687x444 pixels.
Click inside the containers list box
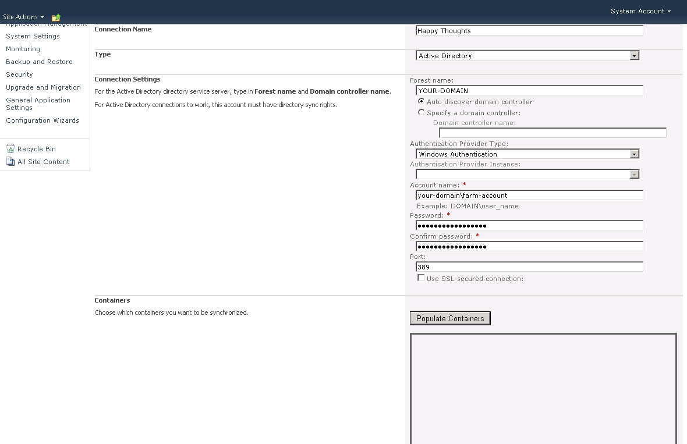point(543,389)
